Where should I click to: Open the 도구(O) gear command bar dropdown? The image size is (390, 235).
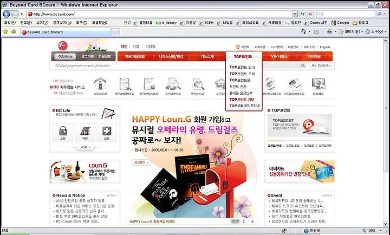tap(376, 31)
